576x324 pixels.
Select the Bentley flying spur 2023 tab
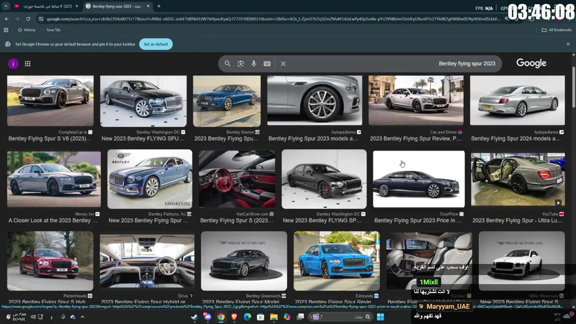click(x=117, y=6)
